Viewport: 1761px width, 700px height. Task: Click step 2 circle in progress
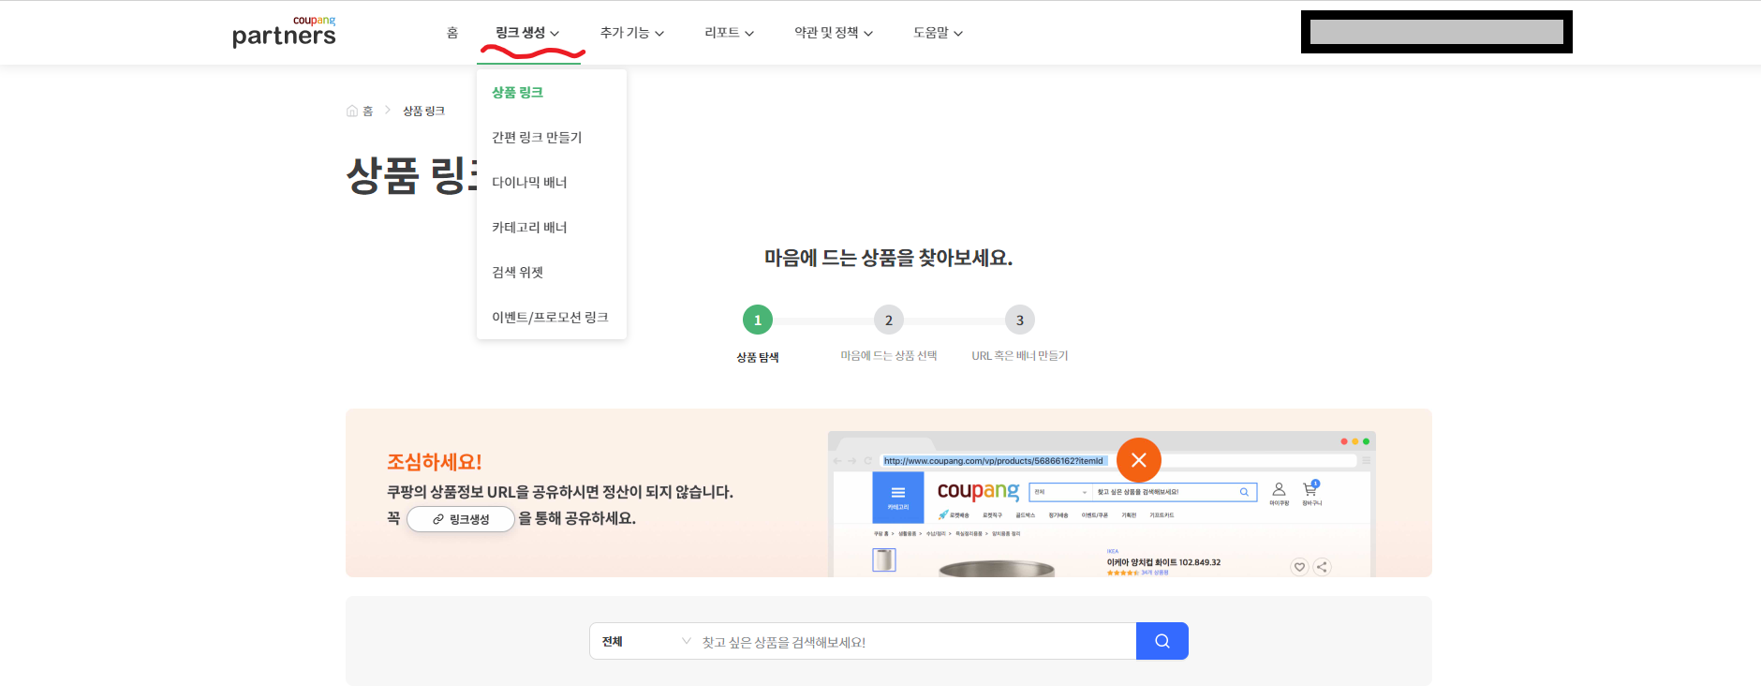[x=889, y=320]
